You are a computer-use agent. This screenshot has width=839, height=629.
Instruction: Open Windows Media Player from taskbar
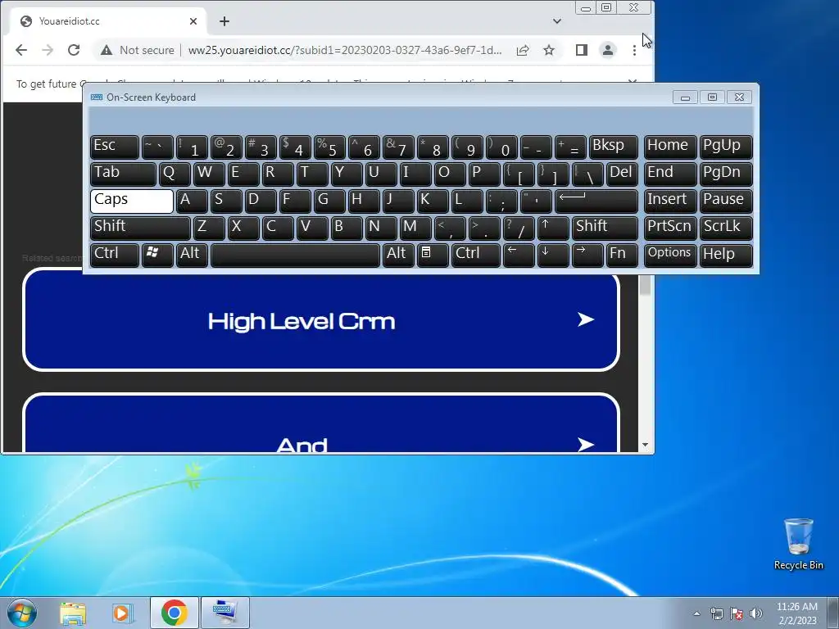(x=123, y=613)
